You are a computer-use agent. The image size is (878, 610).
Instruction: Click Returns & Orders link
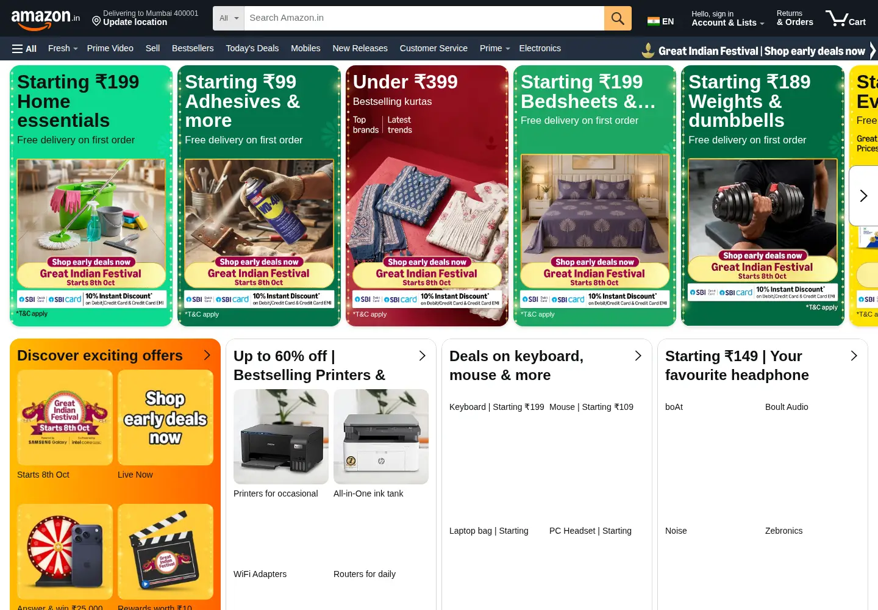pyautogui.click(x=794, y=18)
